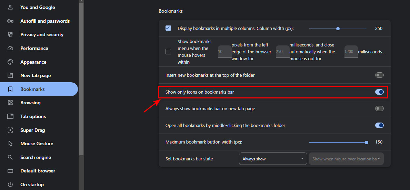Click the pixels from left edge input field
The width and height of the screenshot is (410, 190).
click(224, 52)
